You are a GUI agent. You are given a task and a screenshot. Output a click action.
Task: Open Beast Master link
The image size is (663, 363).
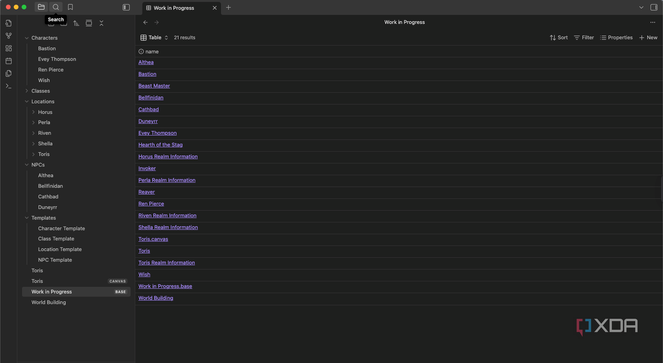click(x=154, y=86)
